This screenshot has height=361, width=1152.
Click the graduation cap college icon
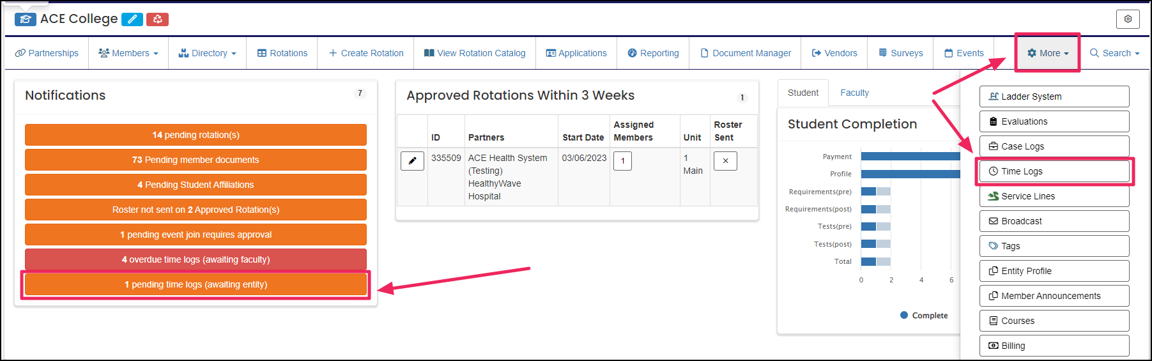(x=26, y=19)
